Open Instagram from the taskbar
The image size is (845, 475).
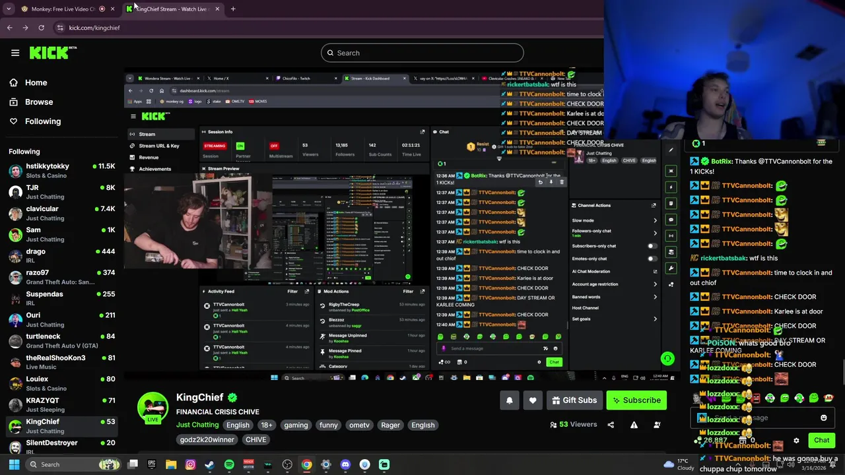pyautogui.click(x=190, y=464)
